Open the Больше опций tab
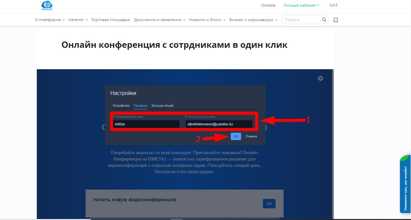Image resolution: width=411 pixels, height=220 pixels. [x=163, y=106]
